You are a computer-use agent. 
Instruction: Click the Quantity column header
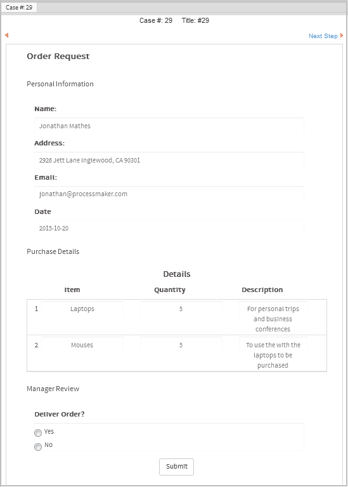coord(170,290)
